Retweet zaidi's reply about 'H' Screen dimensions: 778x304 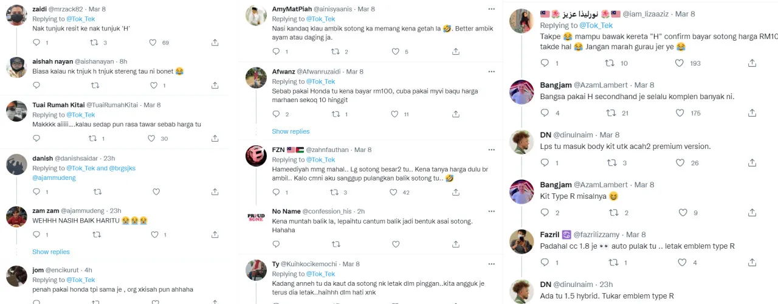point(94,43)
